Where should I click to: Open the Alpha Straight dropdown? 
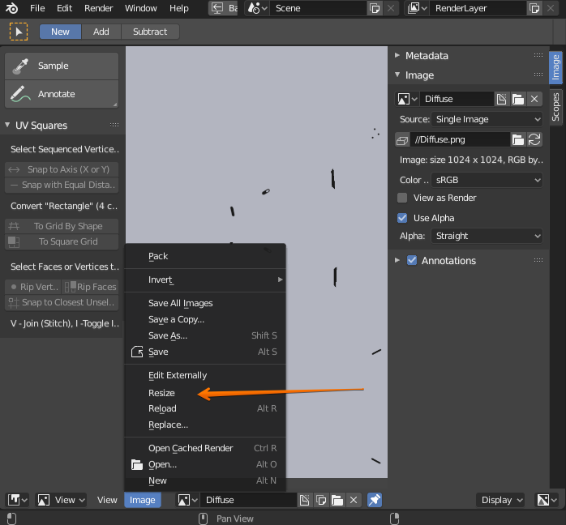(487, 237)
